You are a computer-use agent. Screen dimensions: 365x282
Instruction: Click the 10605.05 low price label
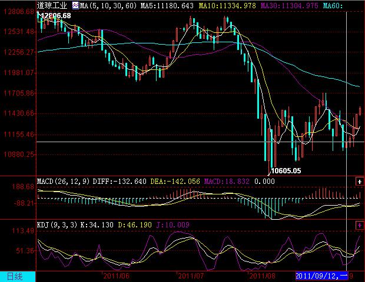point(286,171)
